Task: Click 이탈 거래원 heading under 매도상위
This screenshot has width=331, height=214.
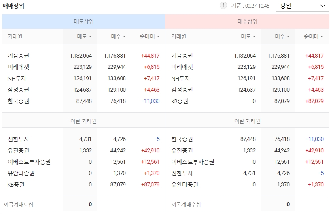Action: click(84, 121)
